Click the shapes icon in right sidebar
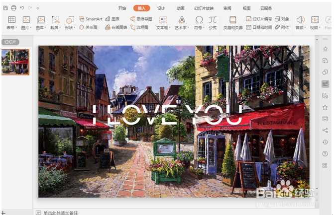334x215 pixels. click(325, 72)
